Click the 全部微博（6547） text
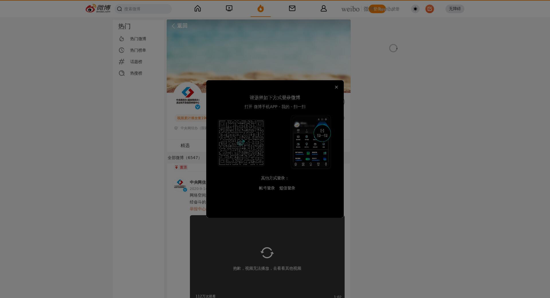Image resolution: width=550 pixels, height=298 pixels. [x=185, y=158]
